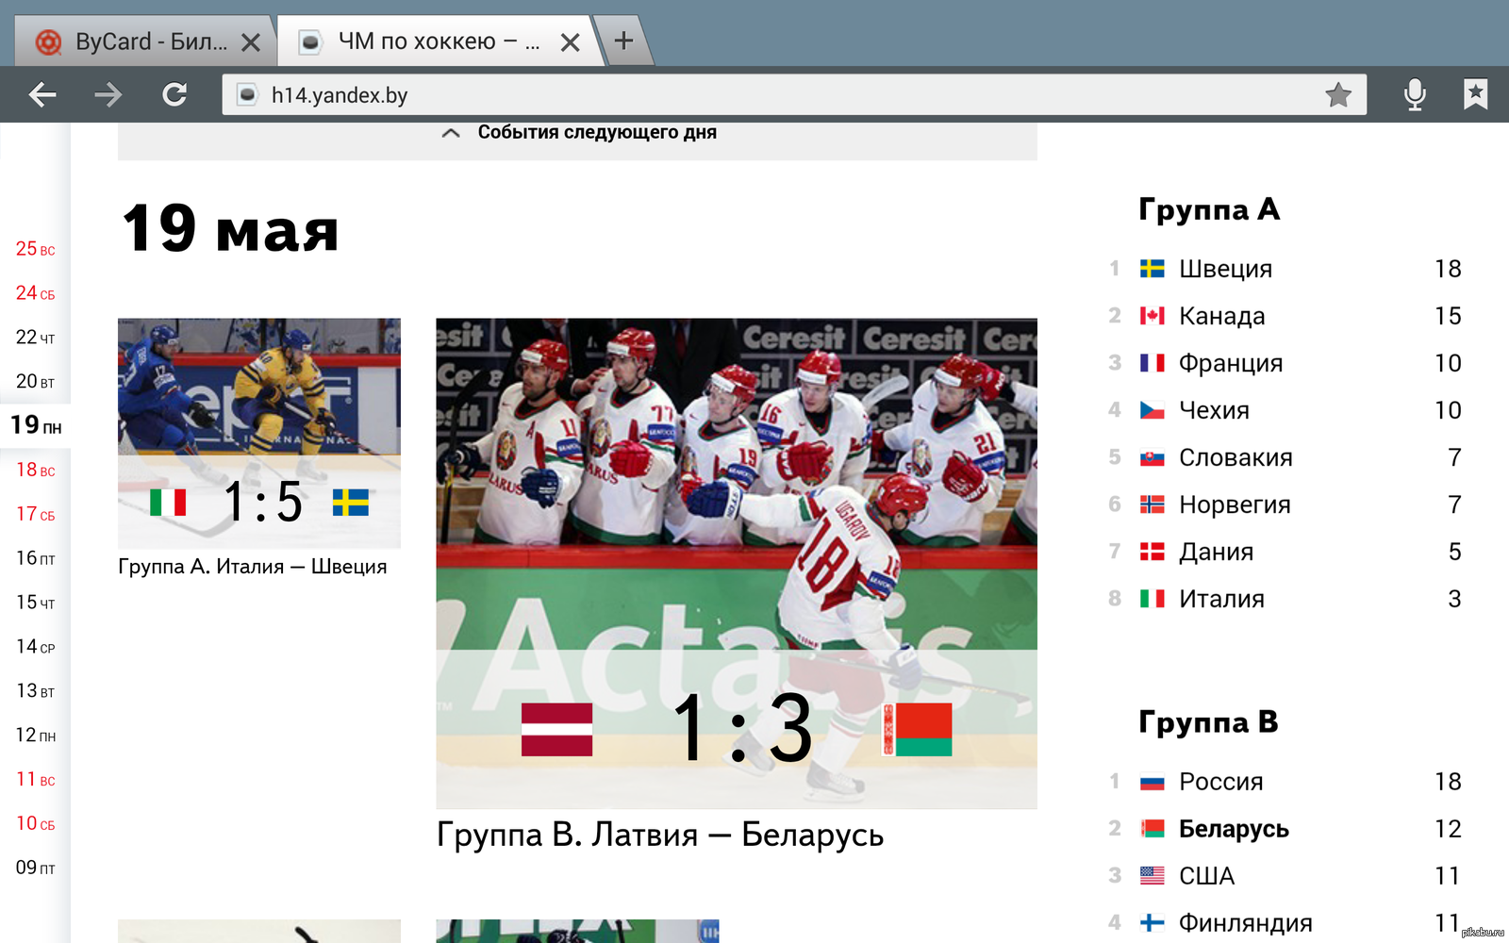Image resolution: width=1509 pixels, height=943 pixels.
Task: Open the bookmarks list icon
Action: click(1475, 94)
